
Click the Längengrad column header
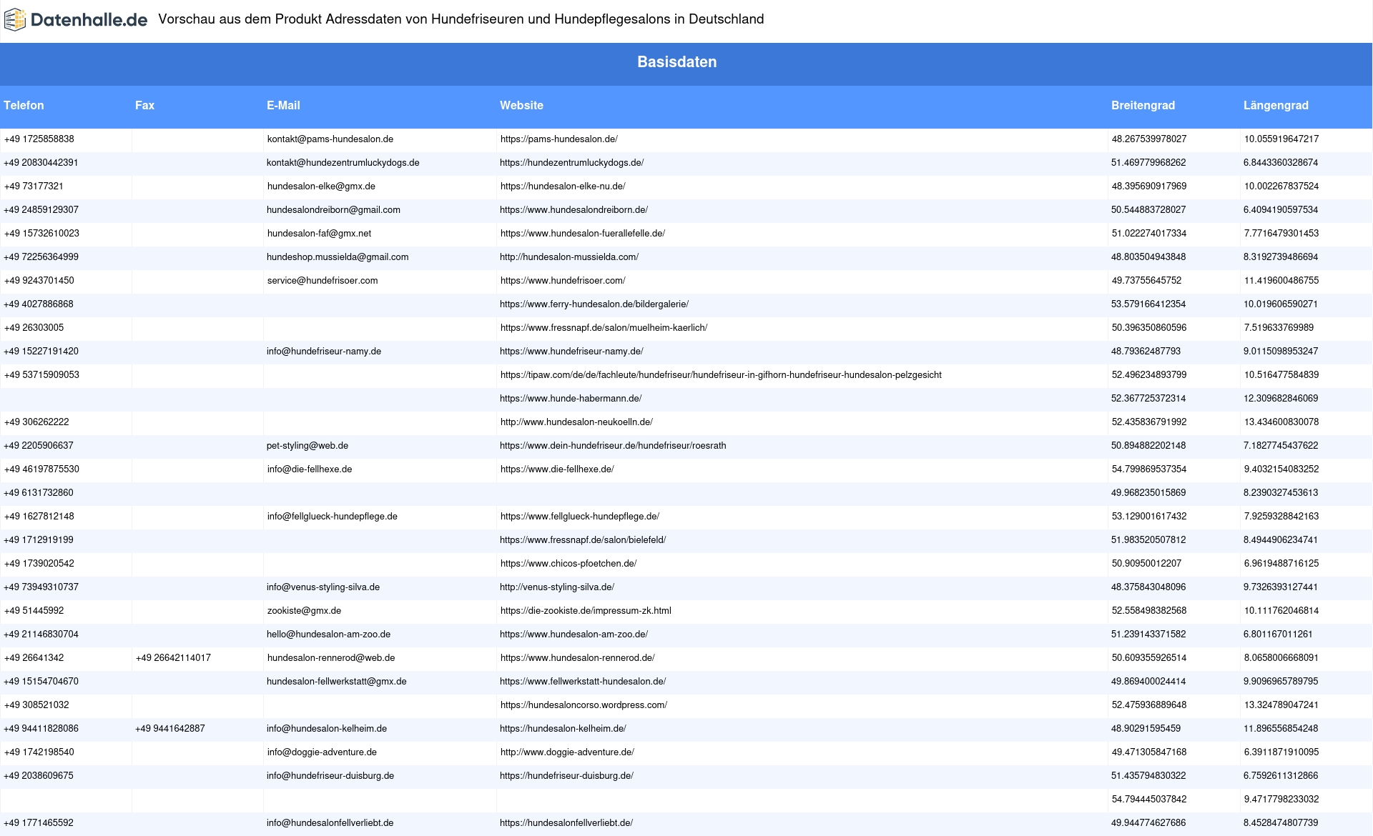tap(1276, 106)
